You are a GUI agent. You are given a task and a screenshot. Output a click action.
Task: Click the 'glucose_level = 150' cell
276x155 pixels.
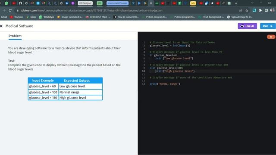pos(43,98)
